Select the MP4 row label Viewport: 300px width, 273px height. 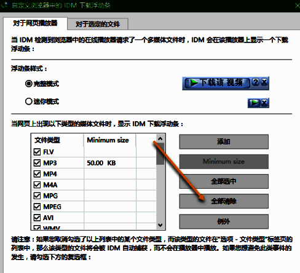click(50, 174)
